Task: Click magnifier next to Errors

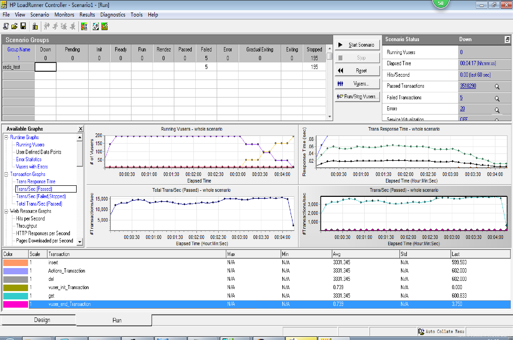Action: coord(497,110)
